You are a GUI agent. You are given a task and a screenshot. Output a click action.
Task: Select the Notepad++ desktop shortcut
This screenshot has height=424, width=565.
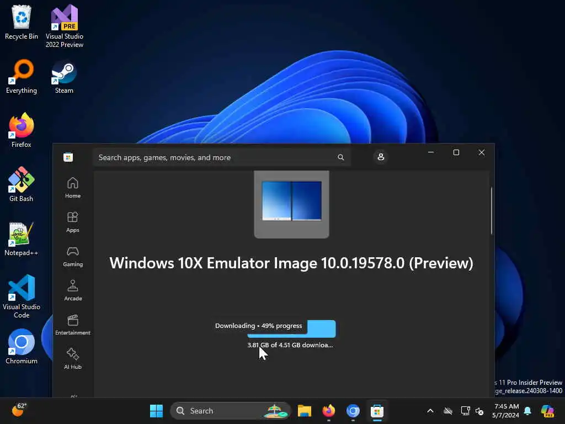22,239
